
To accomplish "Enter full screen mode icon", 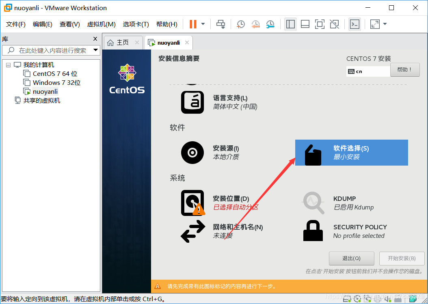I will 320,24.
